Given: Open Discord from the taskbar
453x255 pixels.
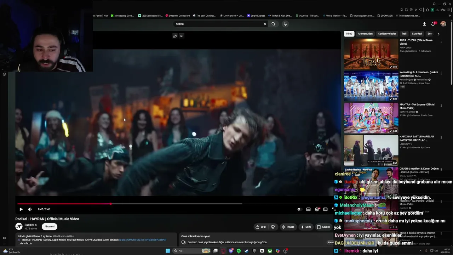Looking at the screenshot, I should pyautogui.click(x=231, y=251).
